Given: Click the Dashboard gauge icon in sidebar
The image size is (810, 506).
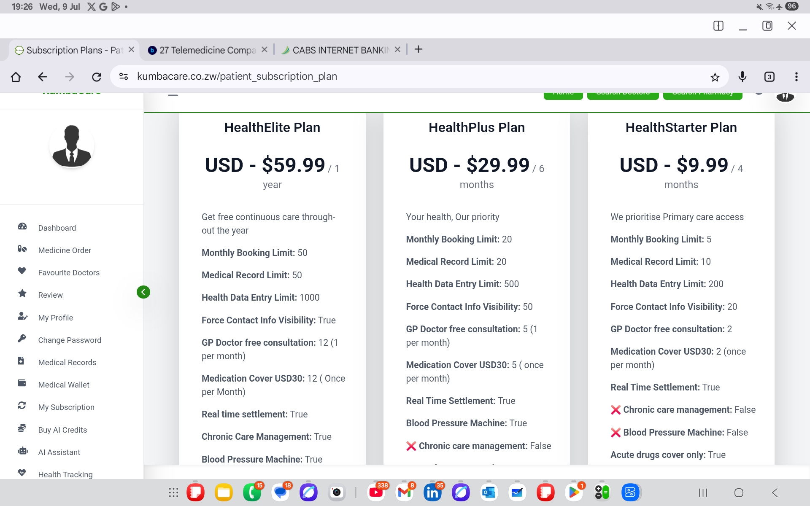Looking at the screenshot, I should pyautogui.click(x=22, y=227).
